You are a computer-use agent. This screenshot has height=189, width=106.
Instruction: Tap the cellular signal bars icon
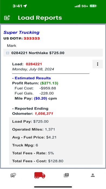(x=77, y=6)
